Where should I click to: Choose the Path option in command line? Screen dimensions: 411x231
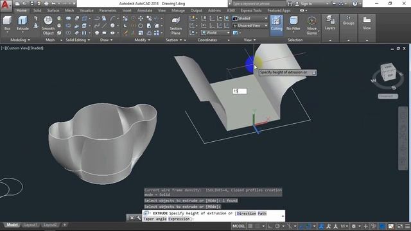(262, 214)
